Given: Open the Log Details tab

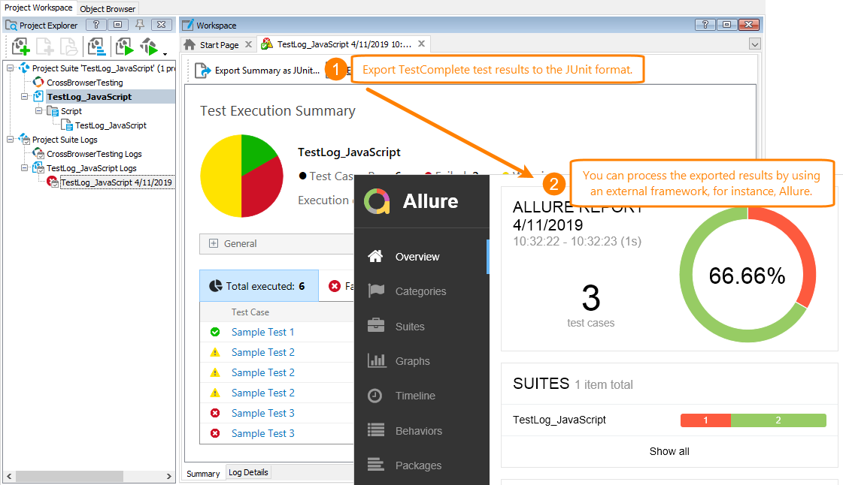Looking at the screenshot, I should click(x=248, y=472).
